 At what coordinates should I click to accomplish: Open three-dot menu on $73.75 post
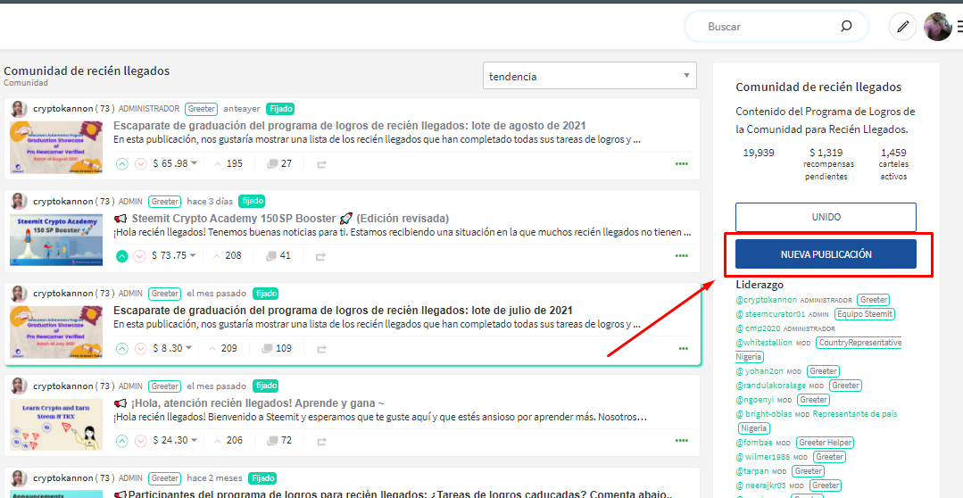click(682, 255)
